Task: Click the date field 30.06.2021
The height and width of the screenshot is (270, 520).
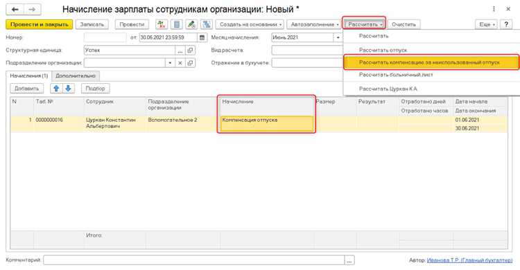Action: tap(168, 37)
